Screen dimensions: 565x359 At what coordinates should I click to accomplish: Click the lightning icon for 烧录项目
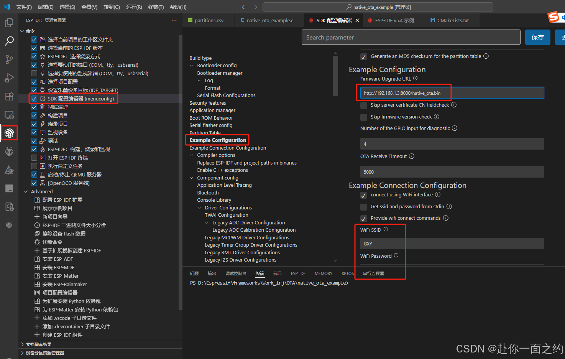coord(43,124)
